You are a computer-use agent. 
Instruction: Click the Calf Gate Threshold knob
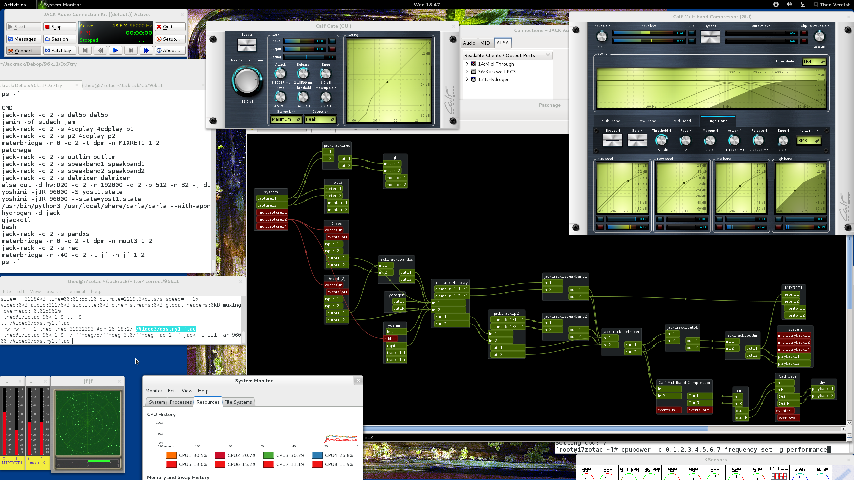click(x=303, y=97)
